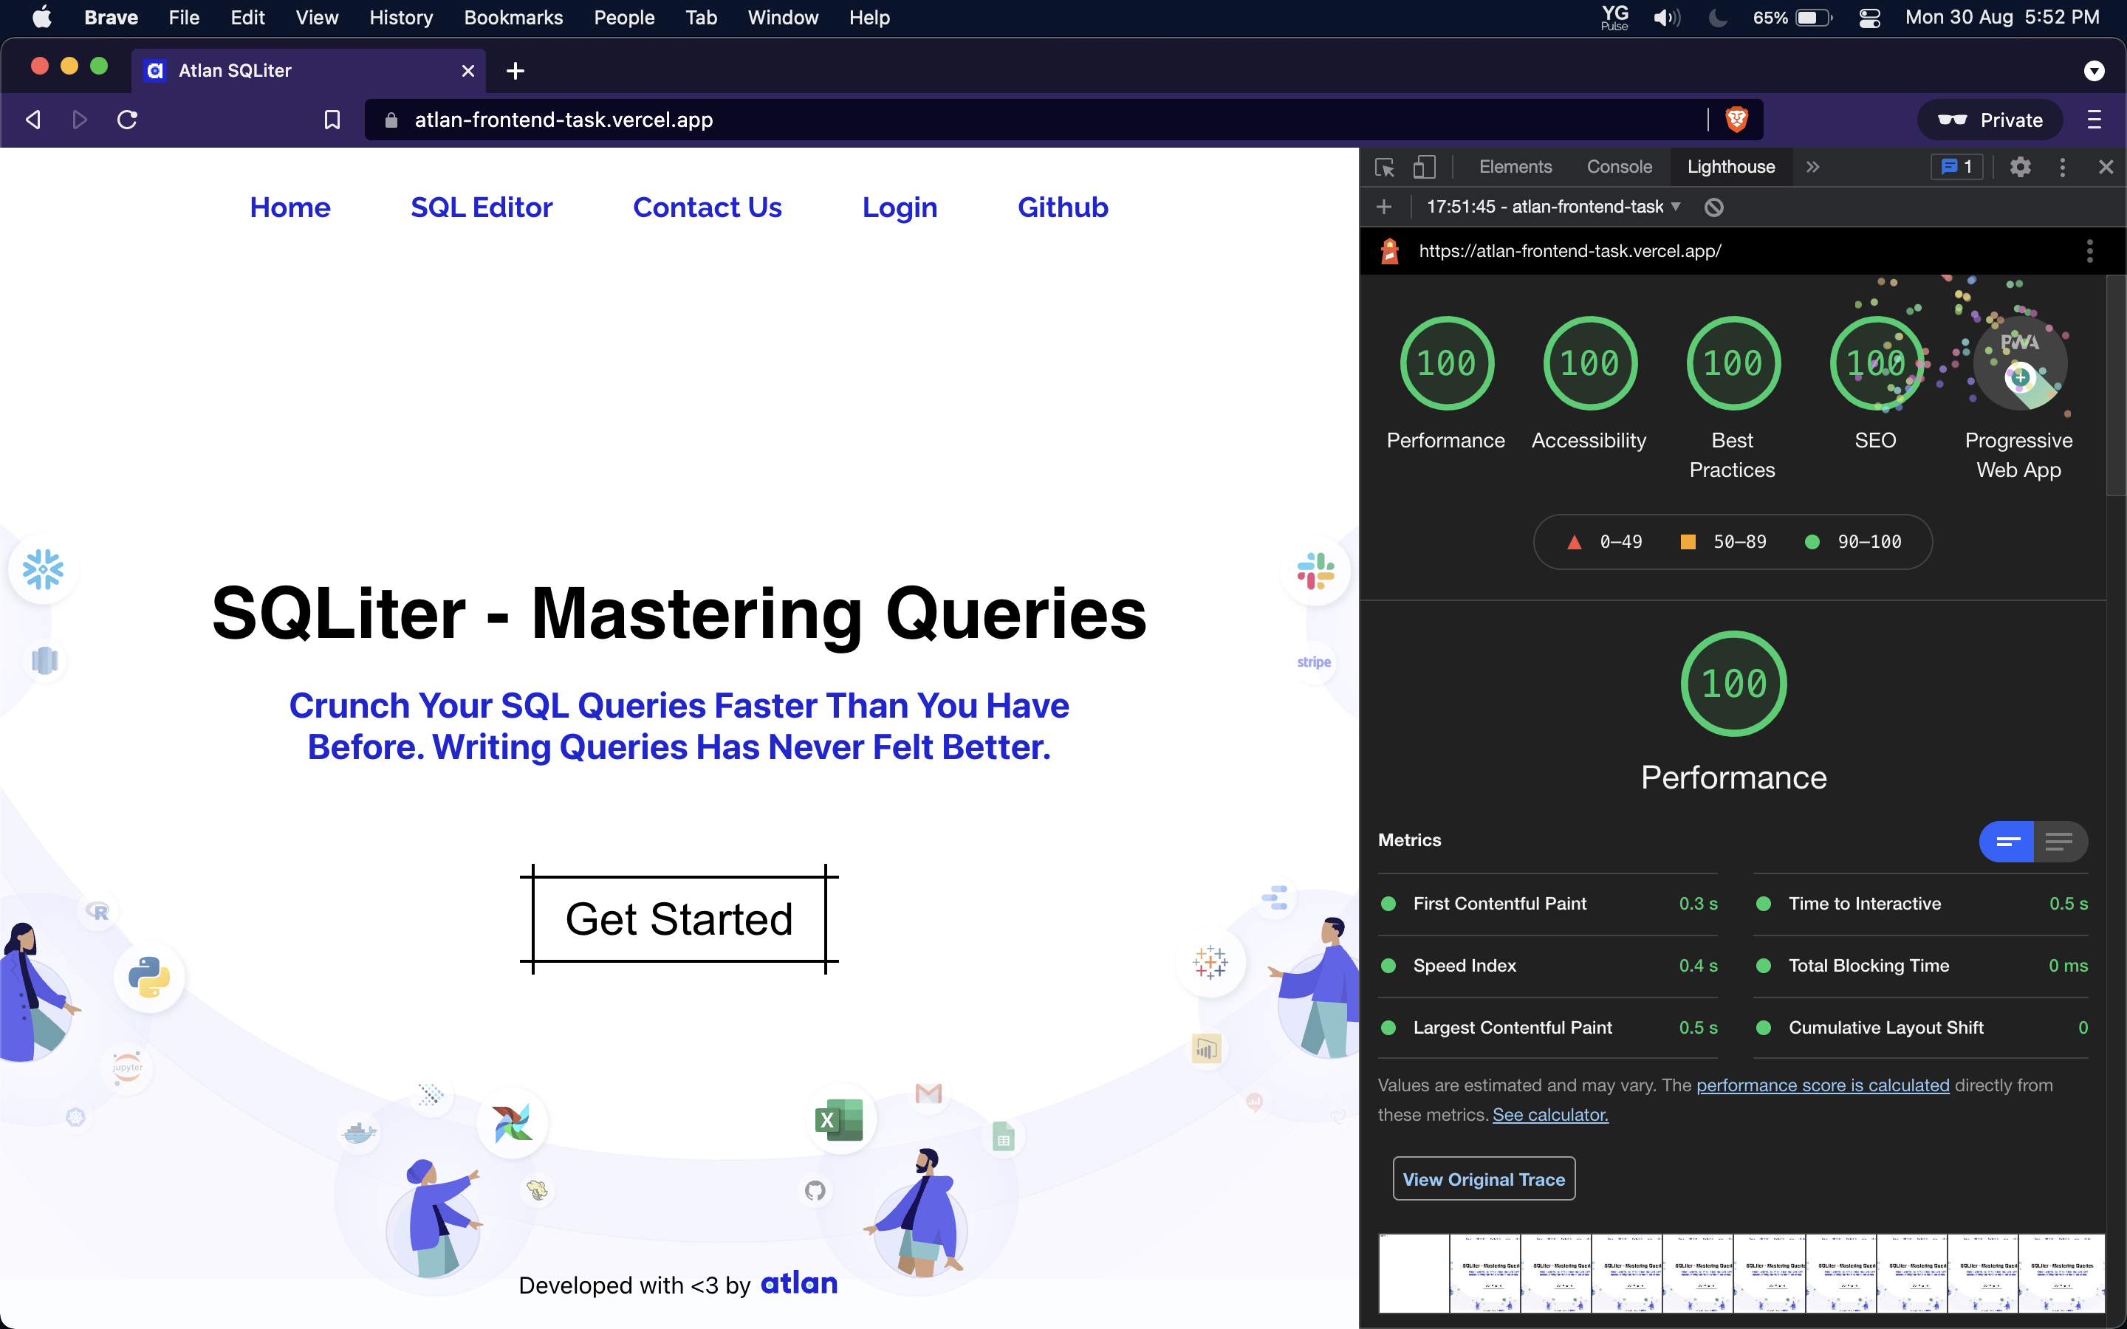2127x1329 pixels.
Task: Toggle the device emulation toolbar
Action: coord(1424,166)
